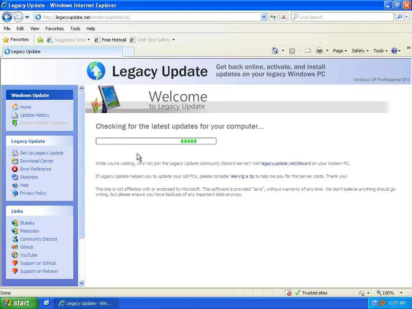Open the Help menu
Viewport: 412px width, 309px height.
91,29
